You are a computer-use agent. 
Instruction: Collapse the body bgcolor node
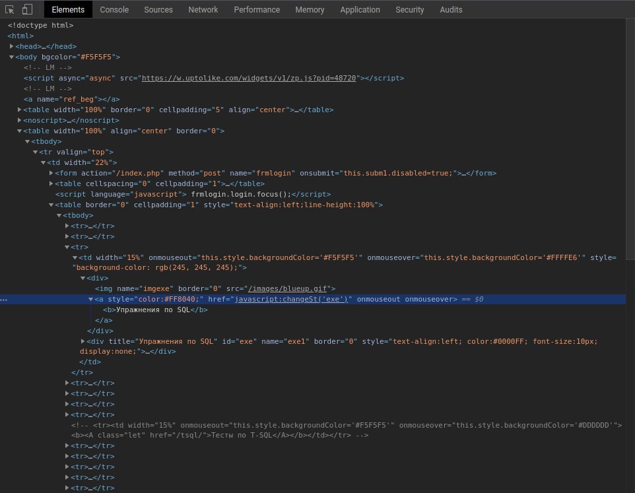tap(12, 57)
